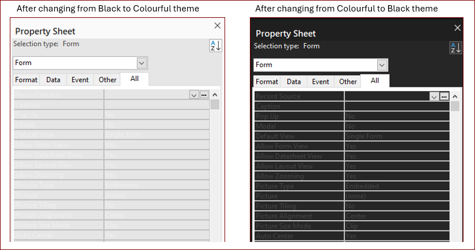
Task: Click '(none)' Picture value in dark sheet
Action: coord(356,196)
